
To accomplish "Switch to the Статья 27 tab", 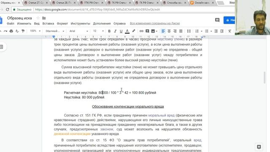I will click(36, 3).
